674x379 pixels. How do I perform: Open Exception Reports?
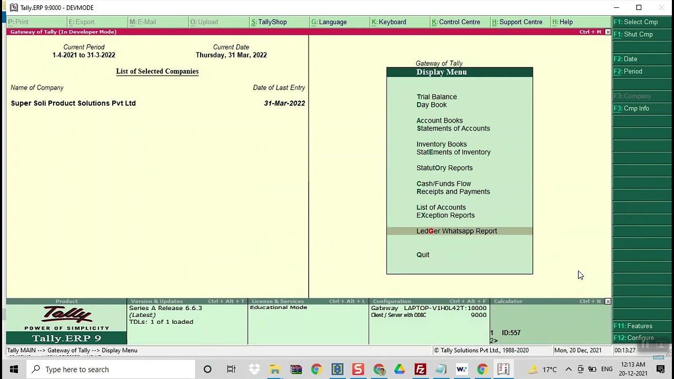click(445, 215)
